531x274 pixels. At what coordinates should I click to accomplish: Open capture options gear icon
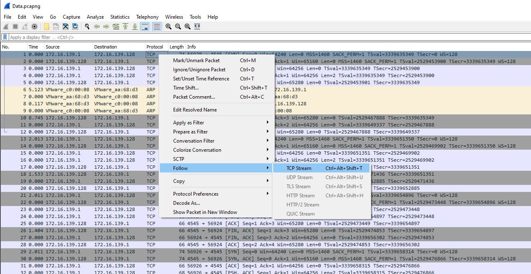[x=34, y=27]
